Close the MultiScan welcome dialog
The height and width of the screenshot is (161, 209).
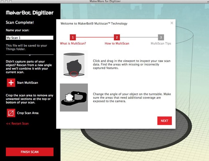[x=172, y=23]
